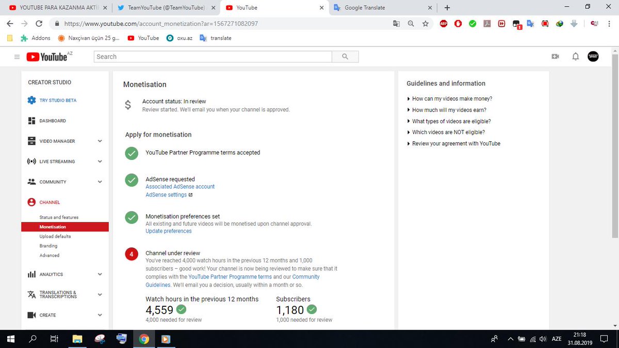This screenshot has width=619, height=348.
Task: Expand the Community section chevron
Action: pos(100,182)
